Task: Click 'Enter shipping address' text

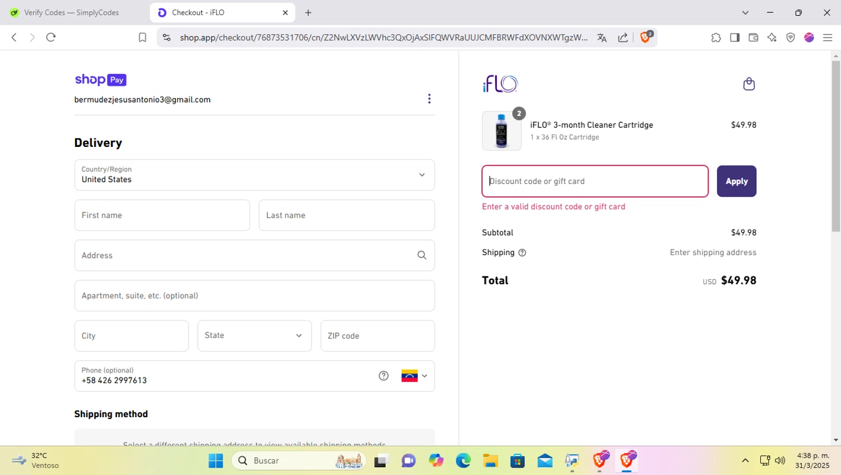Action: click(713, 253)
